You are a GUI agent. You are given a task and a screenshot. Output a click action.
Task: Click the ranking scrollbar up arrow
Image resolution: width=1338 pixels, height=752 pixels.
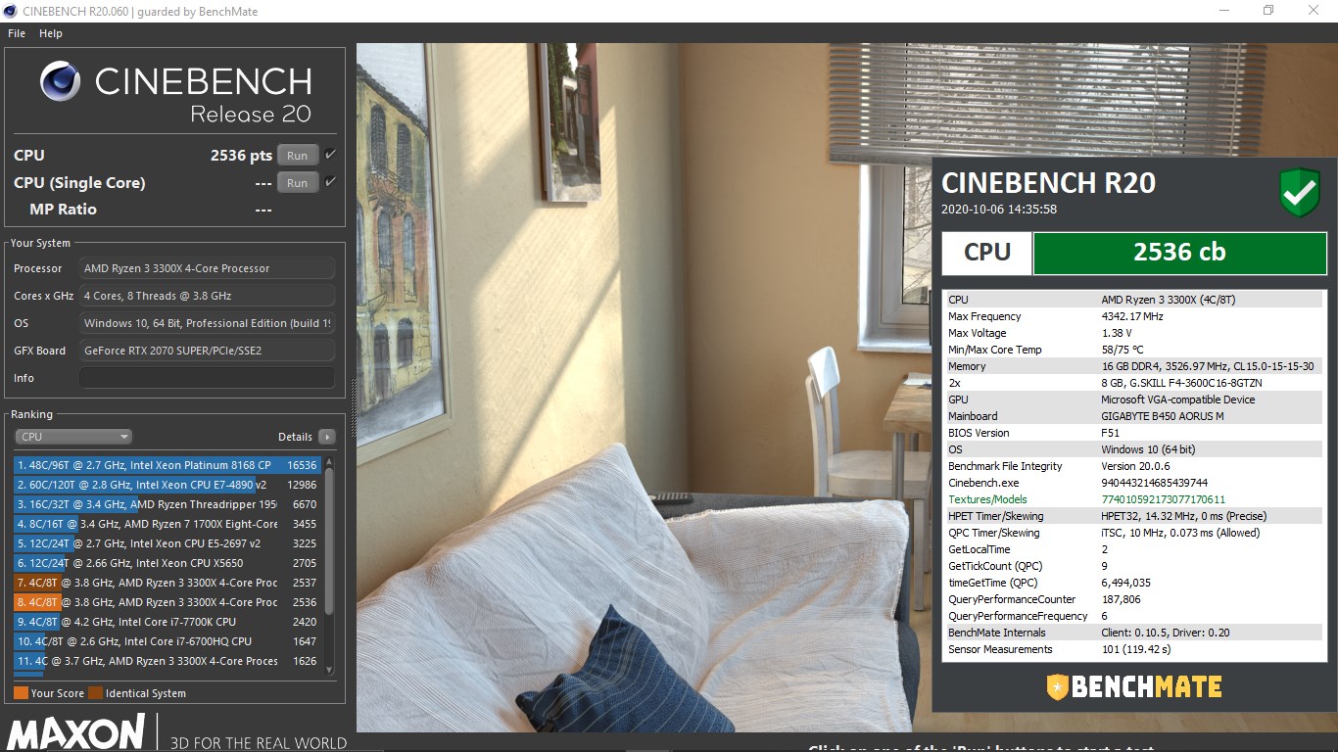pyautogui.click(x=330, y=461)
